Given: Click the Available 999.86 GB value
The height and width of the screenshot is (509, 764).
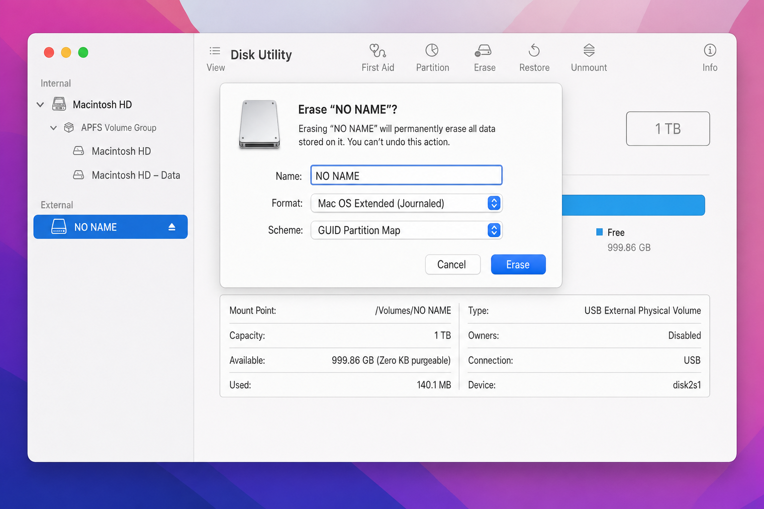Looking at the screenshot, I should [391, 360].
